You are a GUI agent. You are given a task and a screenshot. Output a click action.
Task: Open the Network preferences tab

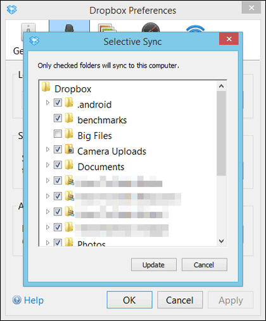point(195,28)
